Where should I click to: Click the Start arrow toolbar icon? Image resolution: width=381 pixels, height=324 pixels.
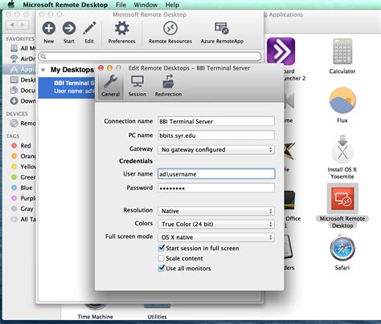(x=69, y=28)
